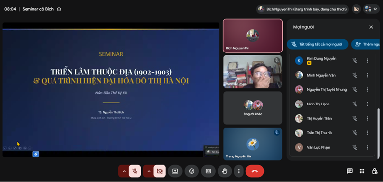Click Tắt tiếng tất cả mọi người
This screenshot has height=182, width=383.
[x=318, y=44]
